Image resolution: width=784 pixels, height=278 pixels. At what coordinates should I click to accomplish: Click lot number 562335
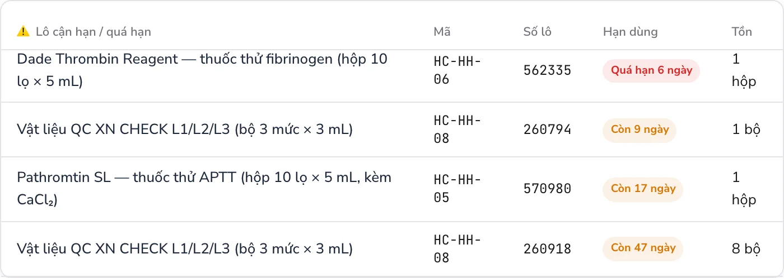547,70
